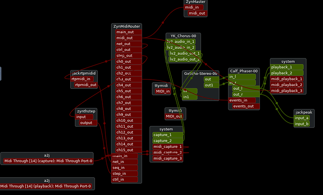The height and width of the screenshot is (195, 323).
Task: Select Calf_Phaser in_l port
Action: point(242,77)
